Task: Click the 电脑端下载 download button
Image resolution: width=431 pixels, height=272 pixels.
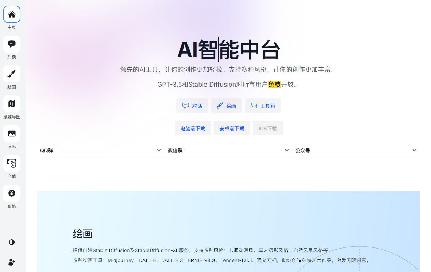Action: click(193, 128)
